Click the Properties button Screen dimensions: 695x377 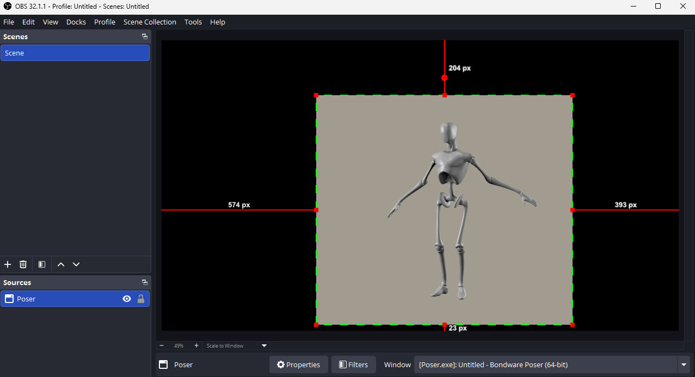298,364
